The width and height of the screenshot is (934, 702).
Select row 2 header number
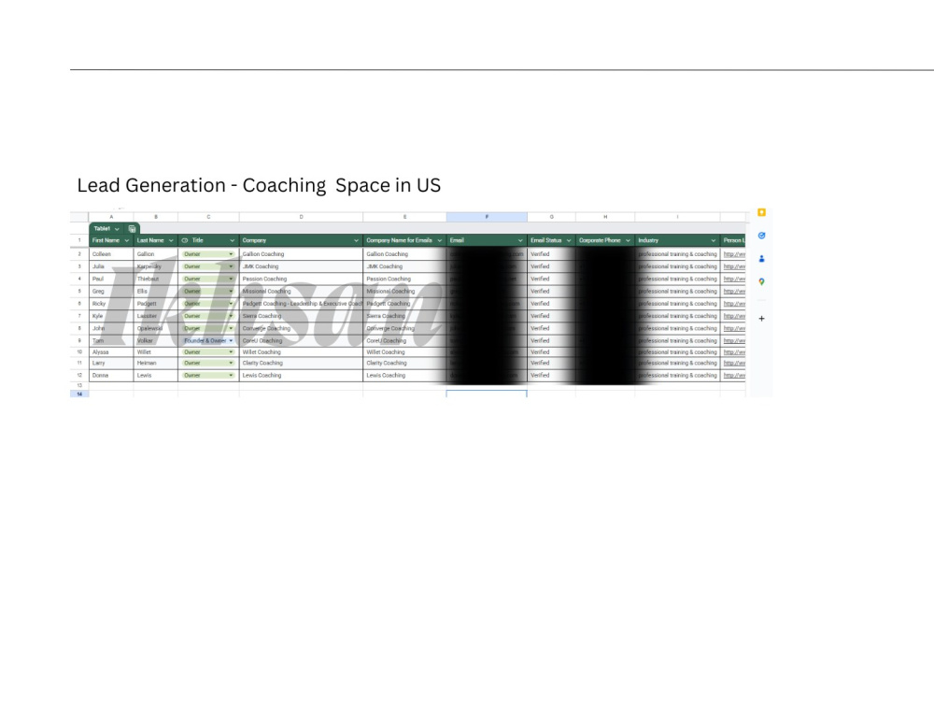[x=79, y=254]
